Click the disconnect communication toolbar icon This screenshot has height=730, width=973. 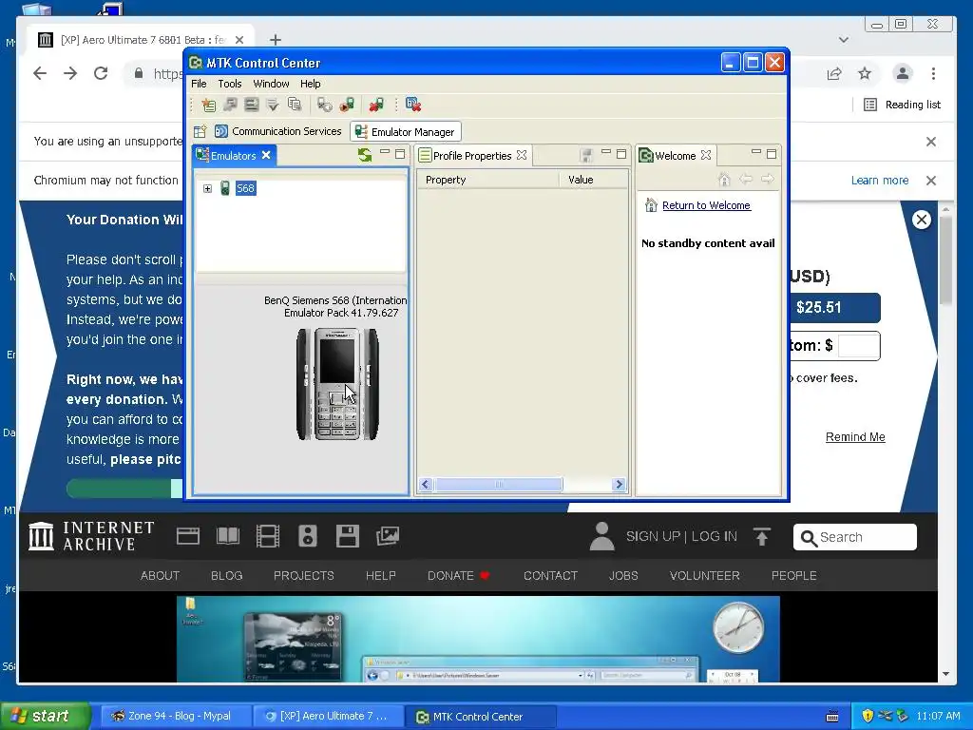click(x=413, y=105)
